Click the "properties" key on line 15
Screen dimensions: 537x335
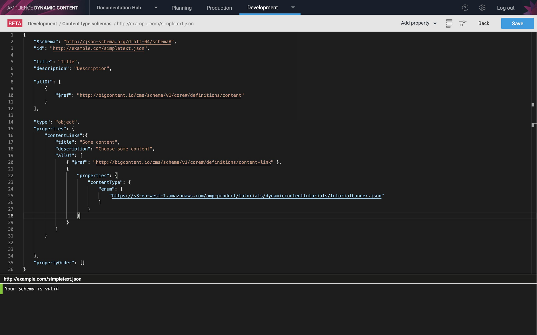pyautogui.click(x=50, y=129)
